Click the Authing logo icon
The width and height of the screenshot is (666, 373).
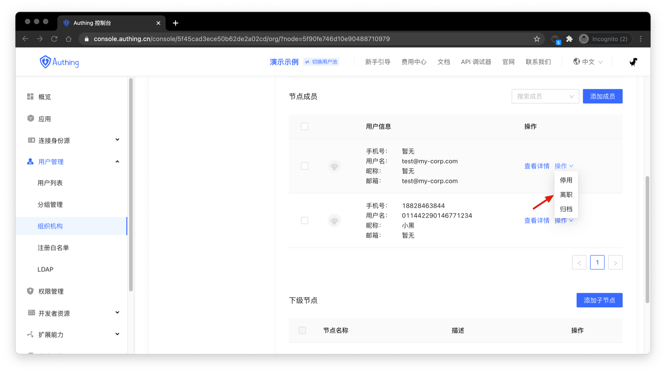point(45,62)
